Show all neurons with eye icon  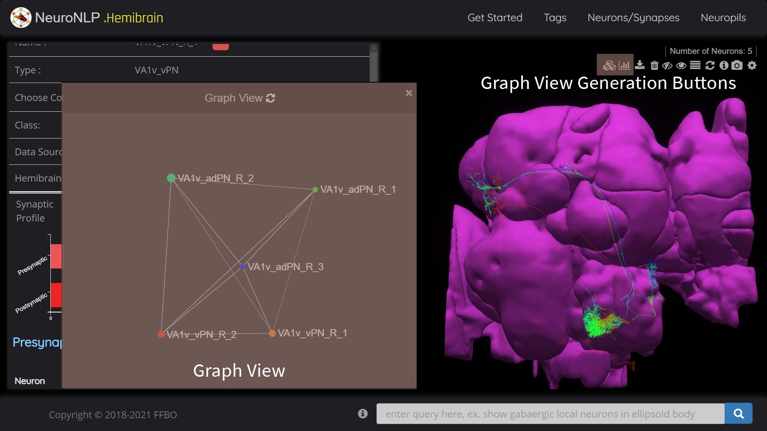681,65
